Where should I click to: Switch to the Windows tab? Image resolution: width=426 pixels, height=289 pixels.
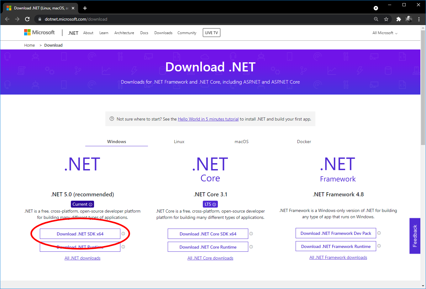tap(117, 142)
